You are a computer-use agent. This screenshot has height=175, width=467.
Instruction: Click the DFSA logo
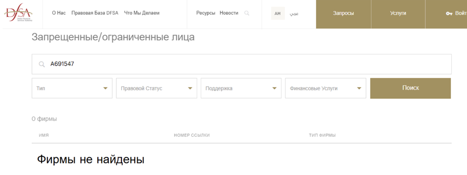18,12
